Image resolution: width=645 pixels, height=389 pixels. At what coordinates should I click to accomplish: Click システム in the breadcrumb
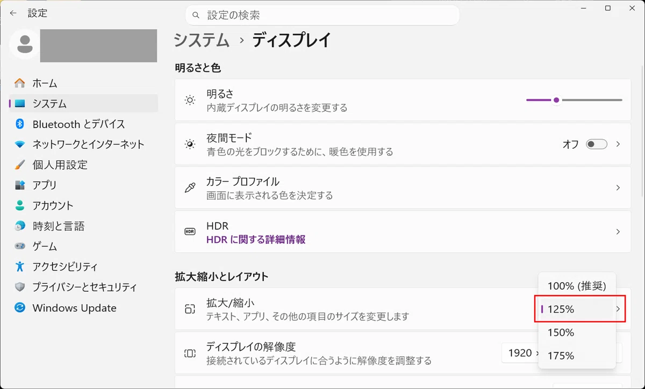[202, 40]
